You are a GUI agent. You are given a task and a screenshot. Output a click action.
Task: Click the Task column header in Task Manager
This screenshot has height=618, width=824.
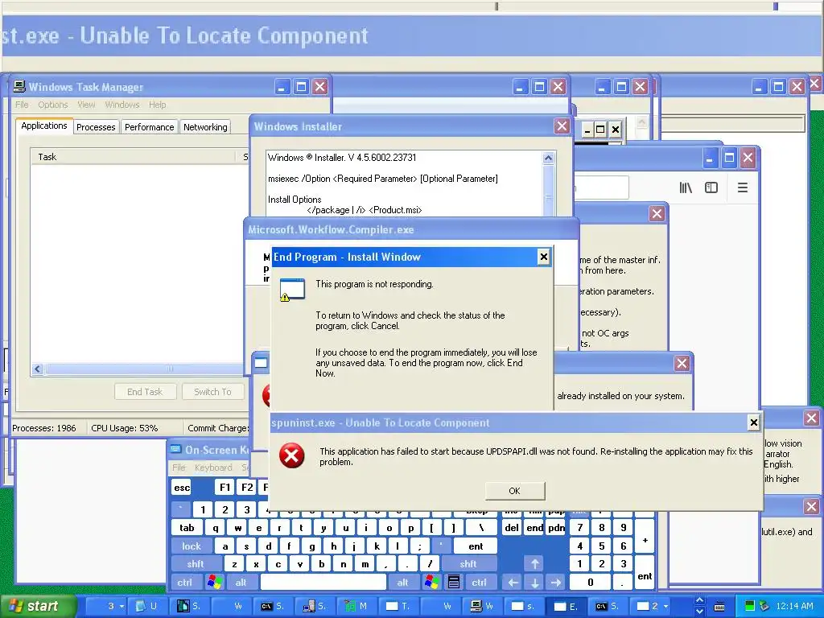point(134,157)
